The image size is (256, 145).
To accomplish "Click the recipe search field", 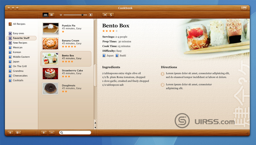I will pos(75,133).
